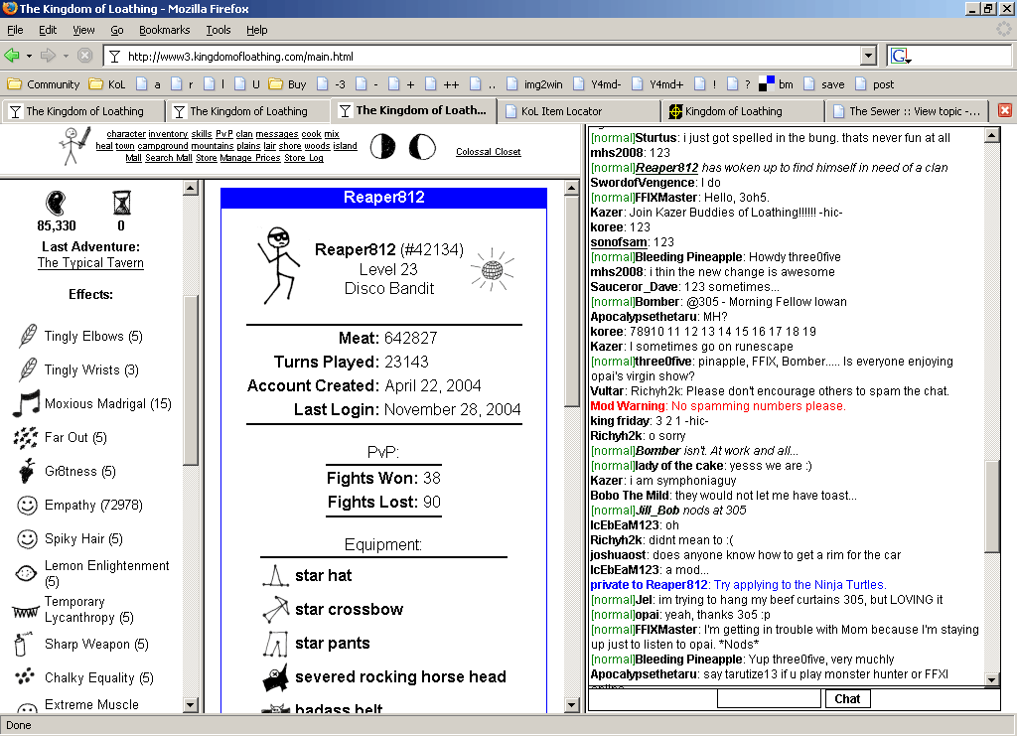Open the Back history dropdown arrow
Screen dimensions: 1017x736
pos(29,56)
